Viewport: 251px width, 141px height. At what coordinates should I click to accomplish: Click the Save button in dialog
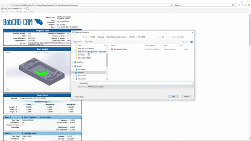click(x=173, y=96)
